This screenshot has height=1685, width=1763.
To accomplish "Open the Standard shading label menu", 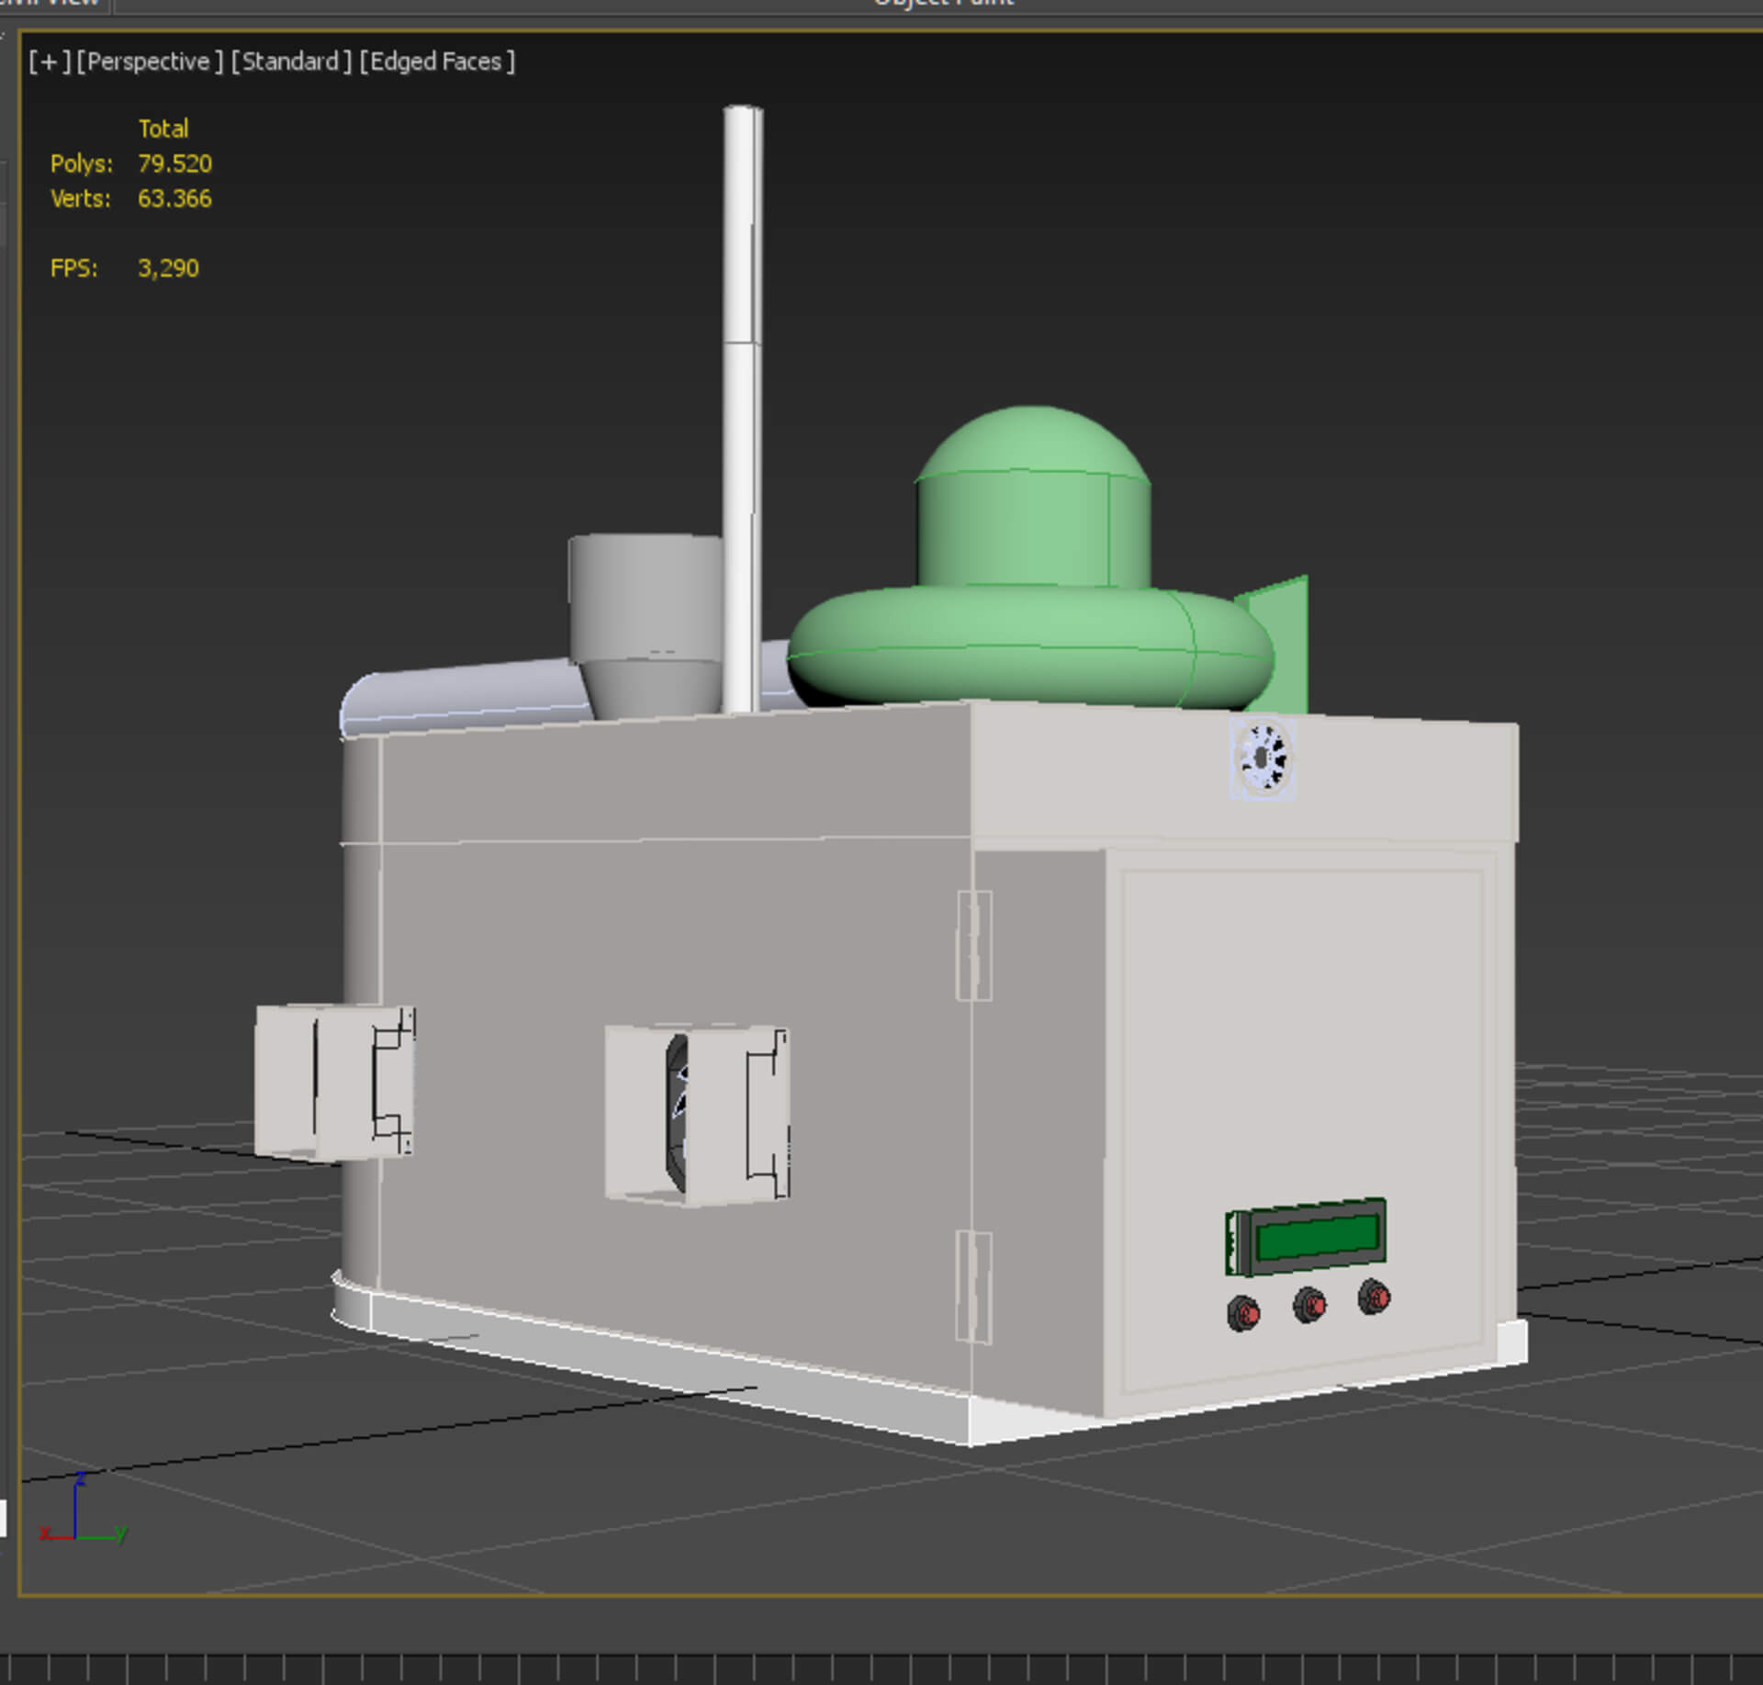I will pos(291,62).
